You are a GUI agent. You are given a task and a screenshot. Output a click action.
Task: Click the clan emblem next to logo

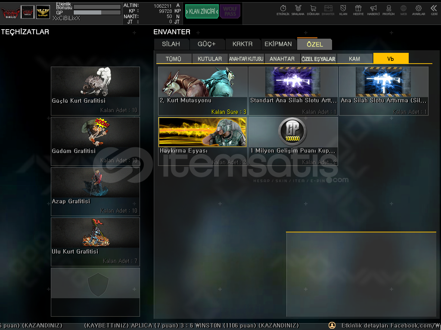pos(28,12)
